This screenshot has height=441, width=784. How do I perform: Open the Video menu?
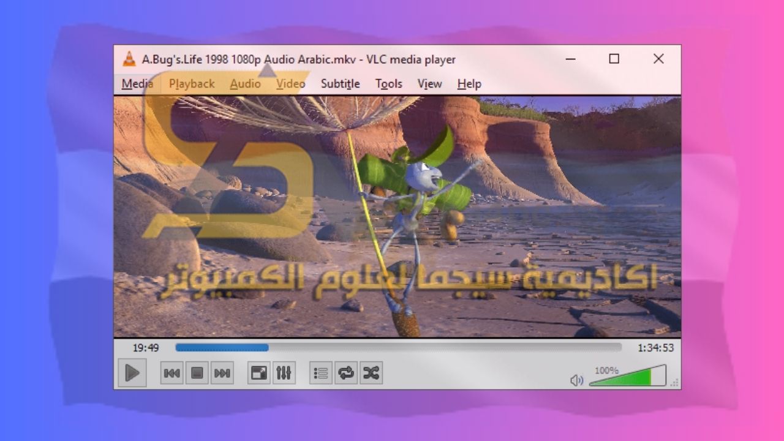click(x=290, y=84)
